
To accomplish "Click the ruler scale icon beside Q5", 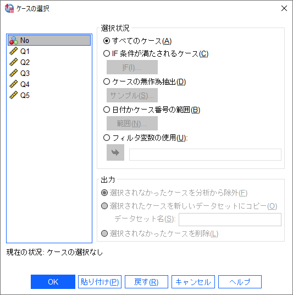I will click(x=14, y=95).
